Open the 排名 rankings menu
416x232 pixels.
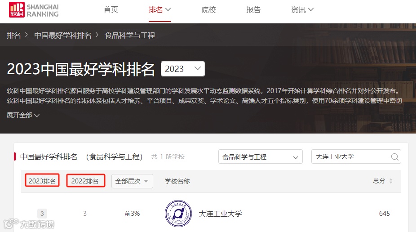point(159,10)
